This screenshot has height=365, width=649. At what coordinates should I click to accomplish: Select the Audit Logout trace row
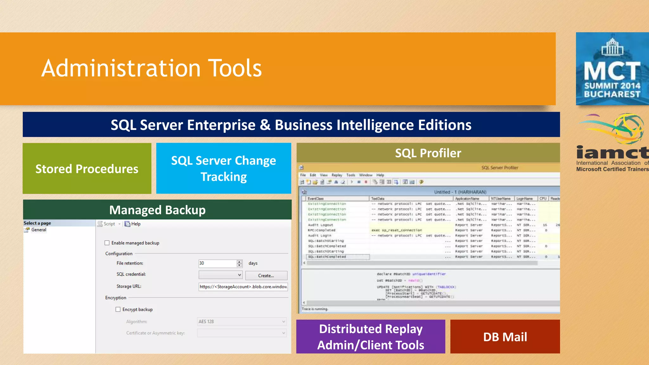coord(431,225)
